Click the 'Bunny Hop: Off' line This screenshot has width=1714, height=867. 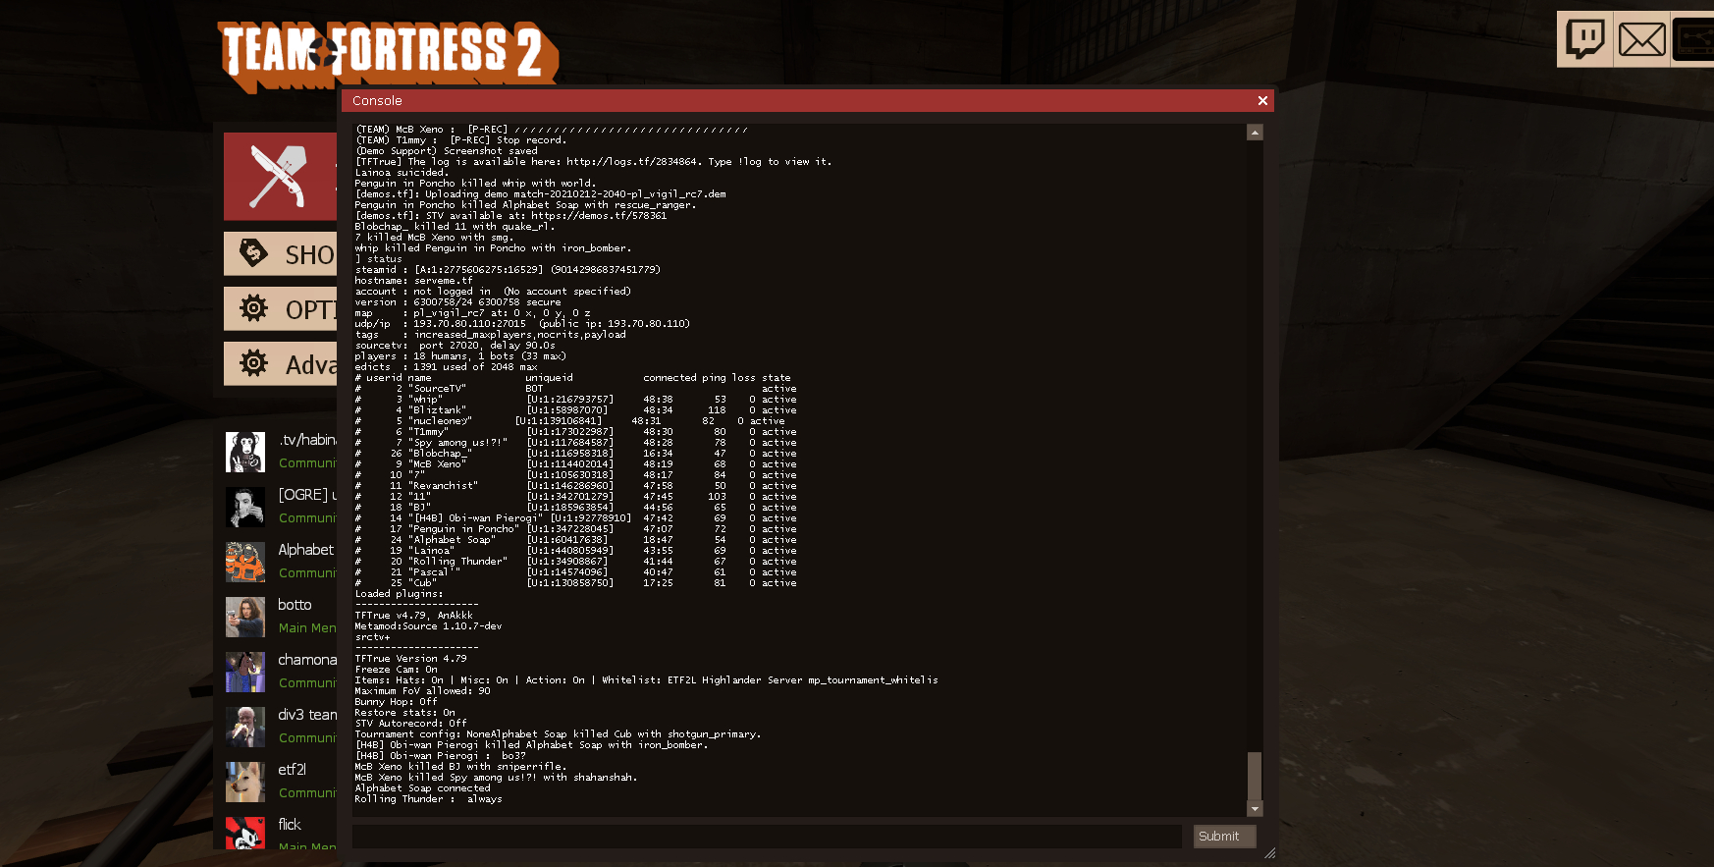point(396,702)
